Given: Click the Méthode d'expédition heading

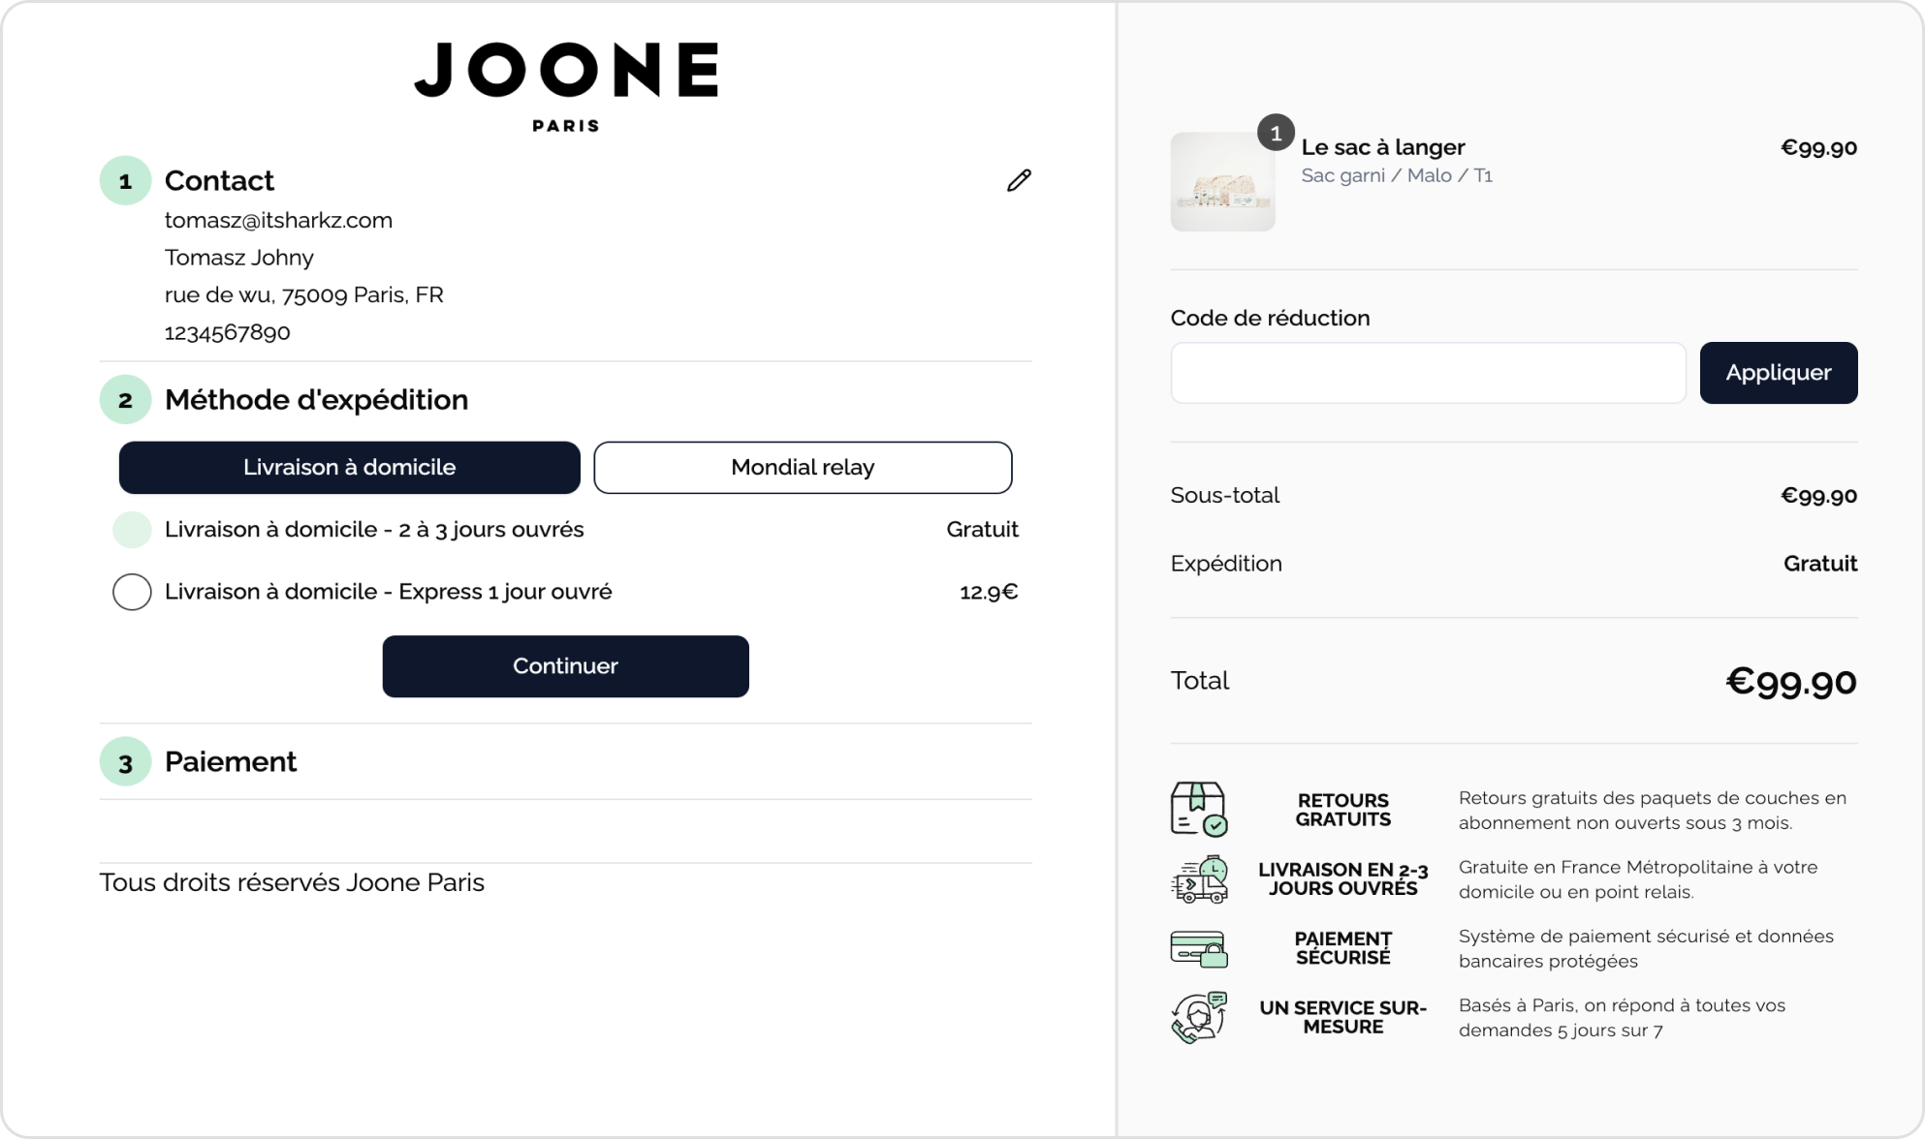Looking at the screenshot, I should [x=316, y=399].
